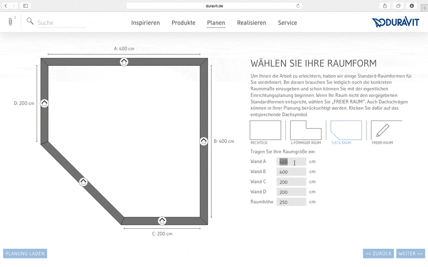Image resolution: width=428 pixels, height=267 pixels.
Task: Click roof icon on the diagonal wall
Action: click(x=83, y=182)
